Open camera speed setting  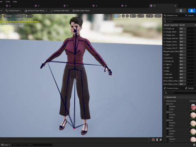(158, 16)
